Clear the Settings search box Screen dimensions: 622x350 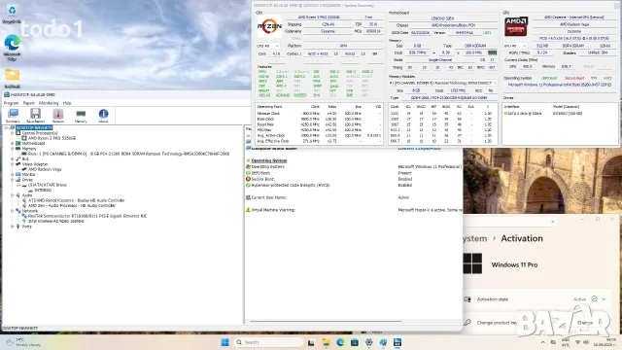[553, 222]
